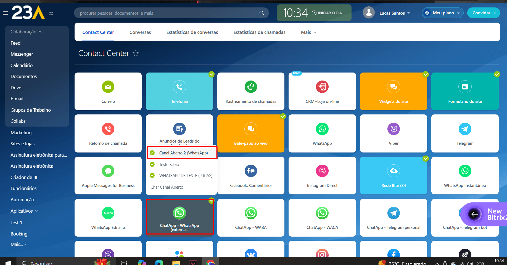Select the Viber connector icon
Image resolution: width=507 pixels, height=265 pixels.
(x=393, y=129)
